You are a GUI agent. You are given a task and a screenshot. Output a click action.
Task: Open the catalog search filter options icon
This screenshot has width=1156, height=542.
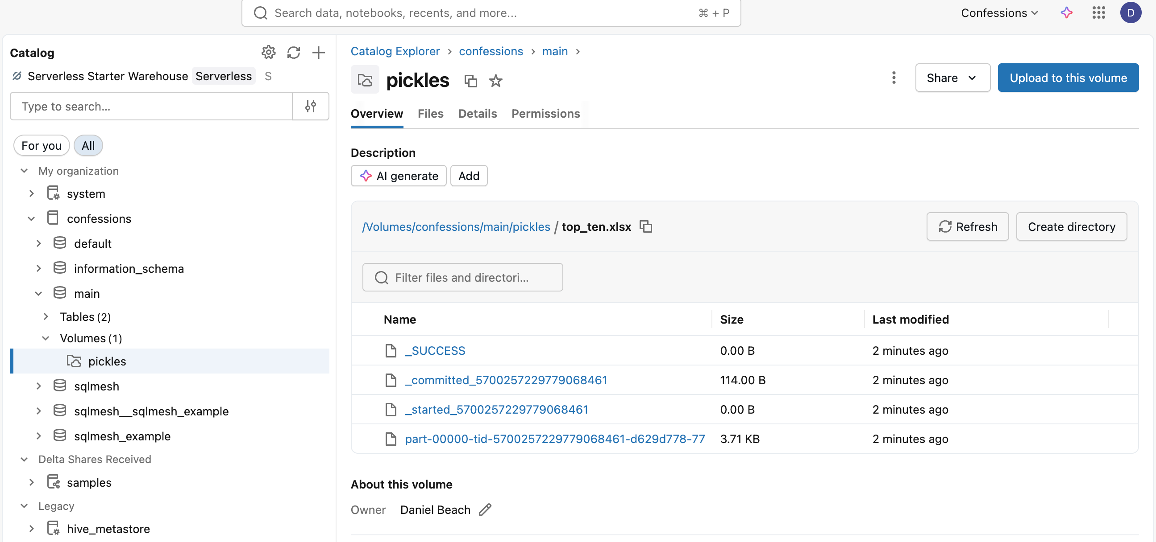coord(311,106)
